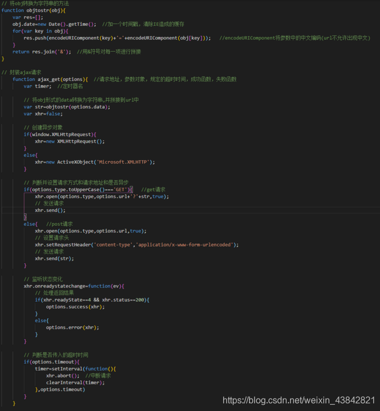The height and width of the screenshot is (411, 380).
Task: Click 'var str=objtostr(options.data);' line
Action: coord(67,107)
